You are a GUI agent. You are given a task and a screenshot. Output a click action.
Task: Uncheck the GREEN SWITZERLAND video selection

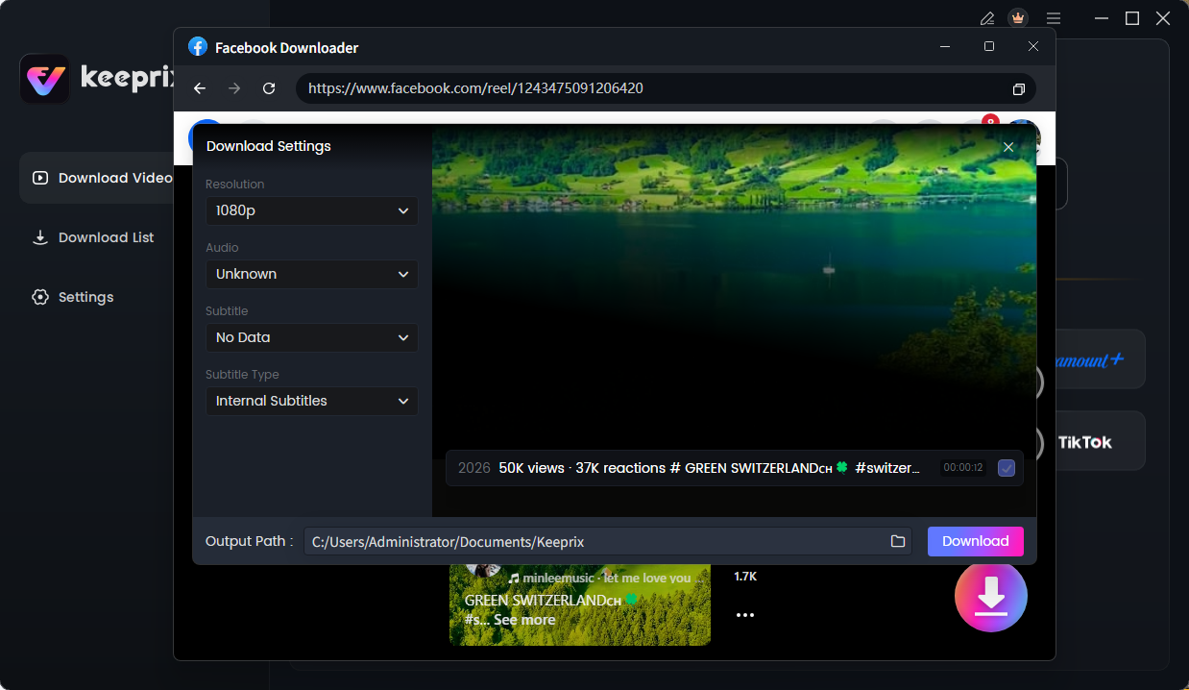point(1007,468)
